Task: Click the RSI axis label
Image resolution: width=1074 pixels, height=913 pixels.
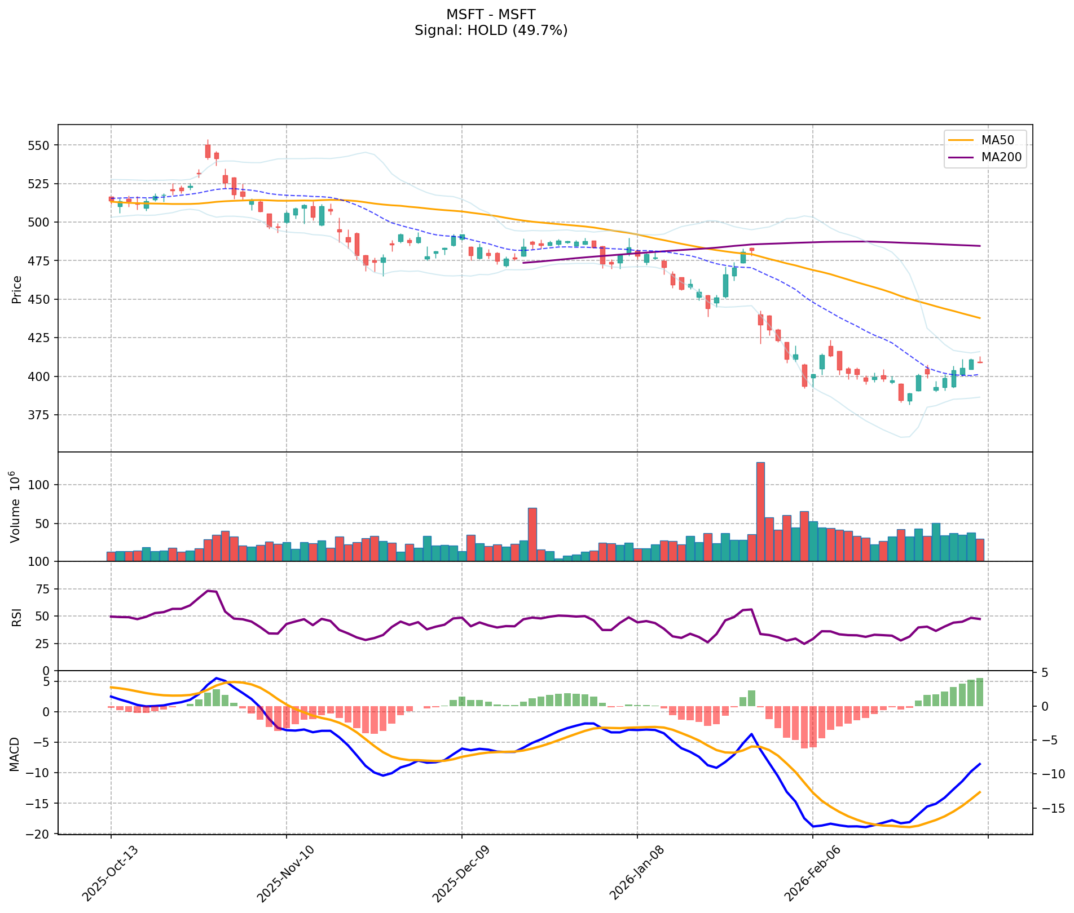Action: 17,617
